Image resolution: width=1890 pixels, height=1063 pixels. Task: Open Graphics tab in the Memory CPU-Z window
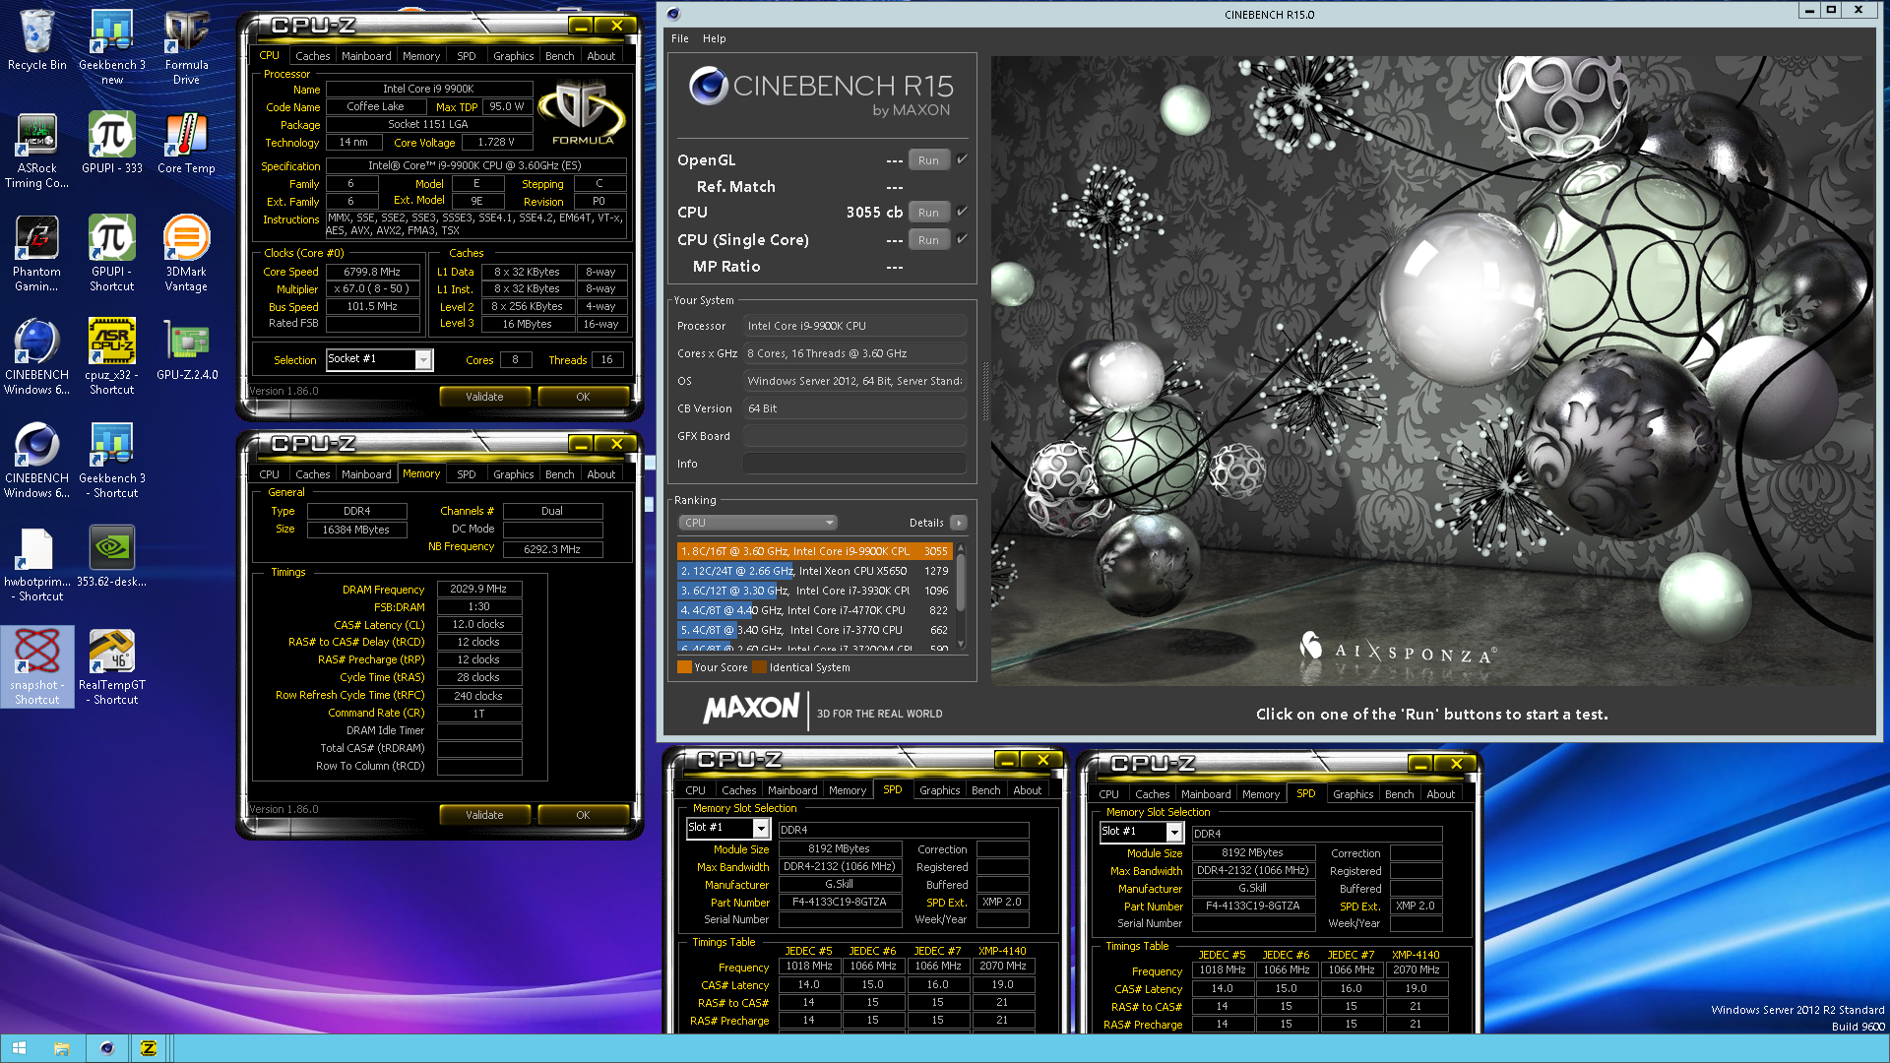514,474
